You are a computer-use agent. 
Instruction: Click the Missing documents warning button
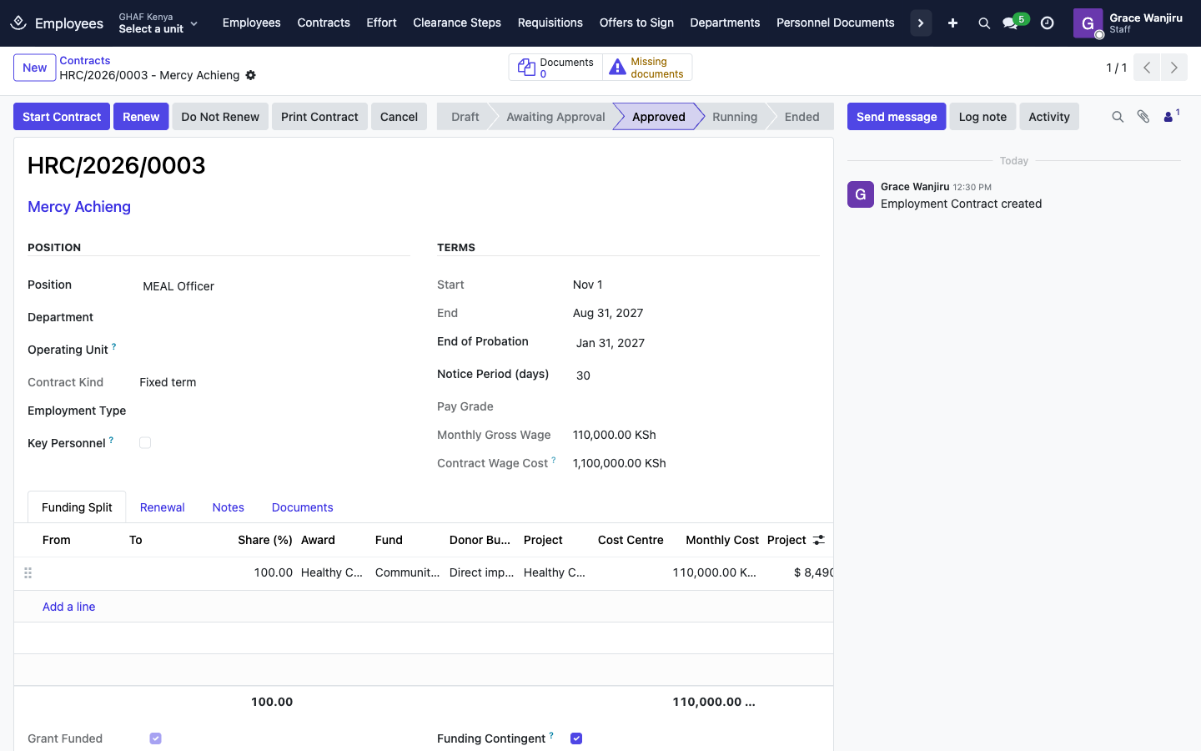point(647,68)
